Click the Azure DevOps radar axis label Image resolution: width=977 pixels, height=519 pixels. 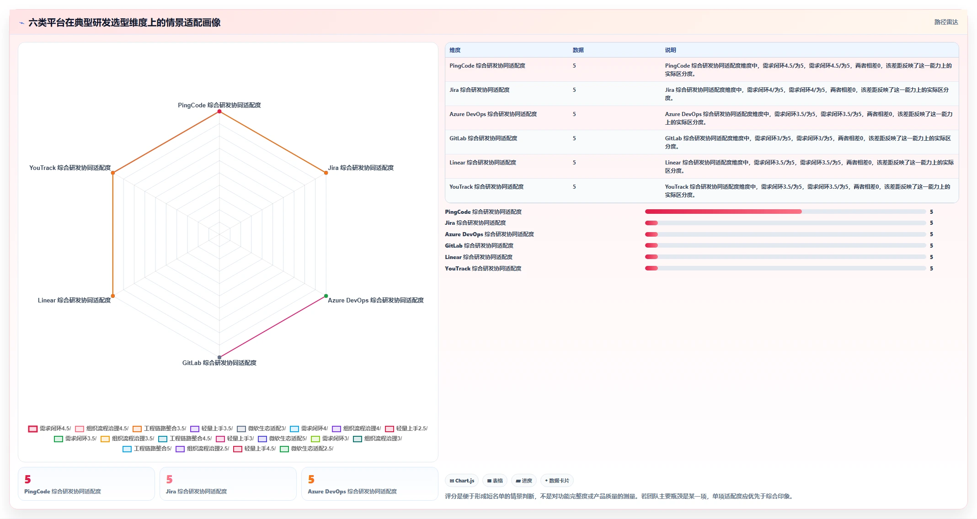coord(376,300)
